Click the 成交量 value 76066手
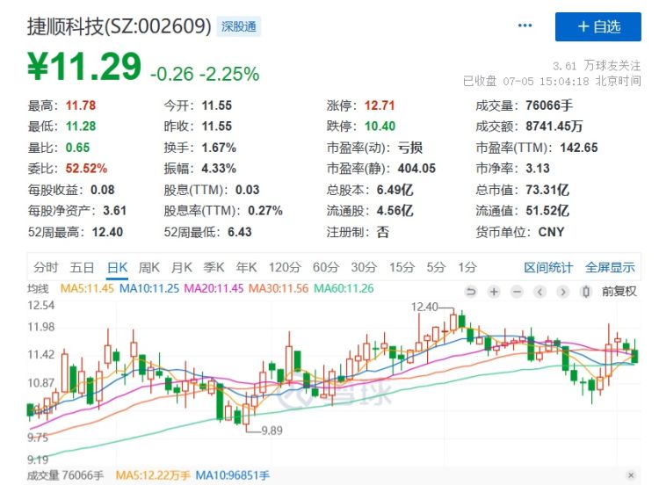 coord(549,105)
